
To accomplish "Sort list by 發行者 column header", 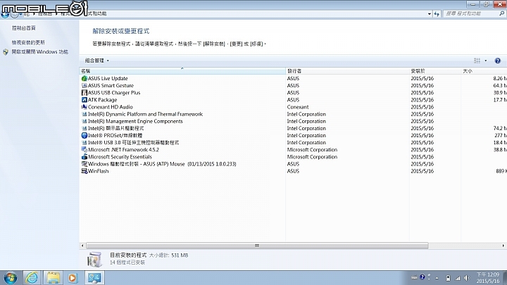I will [347, 71].
